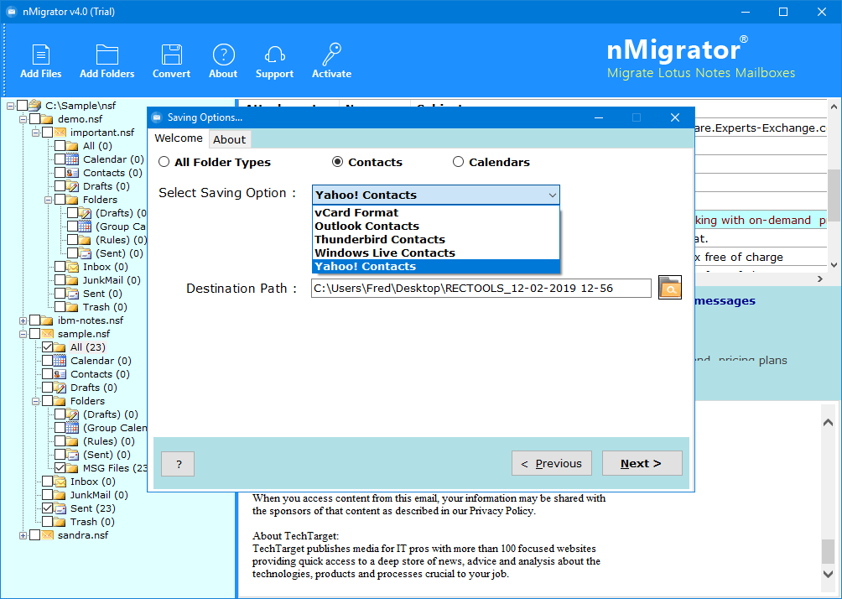The width and height of the screenshot is (842, 599).
Task: Check the demo.nsf checkbox
Action: click(x=35, y=119)
